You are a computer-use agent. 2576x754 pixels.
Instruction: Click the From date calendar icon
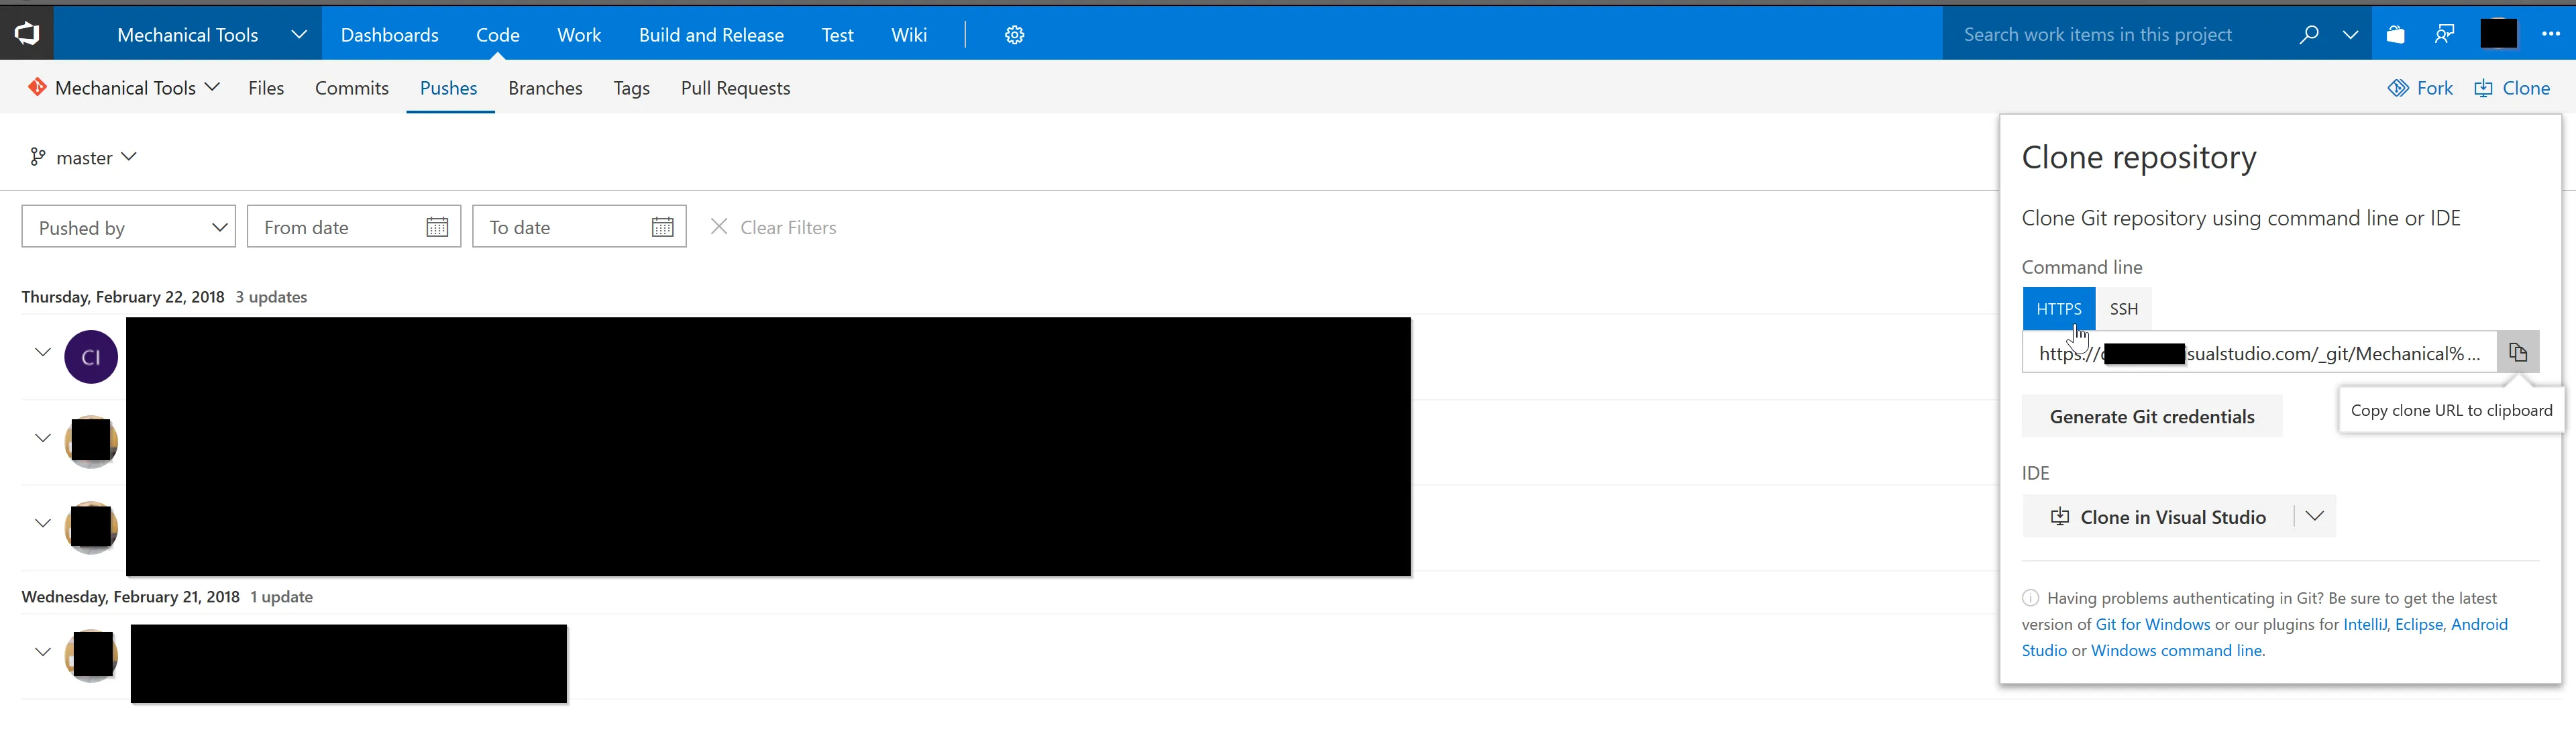click(x=437, y=227)
